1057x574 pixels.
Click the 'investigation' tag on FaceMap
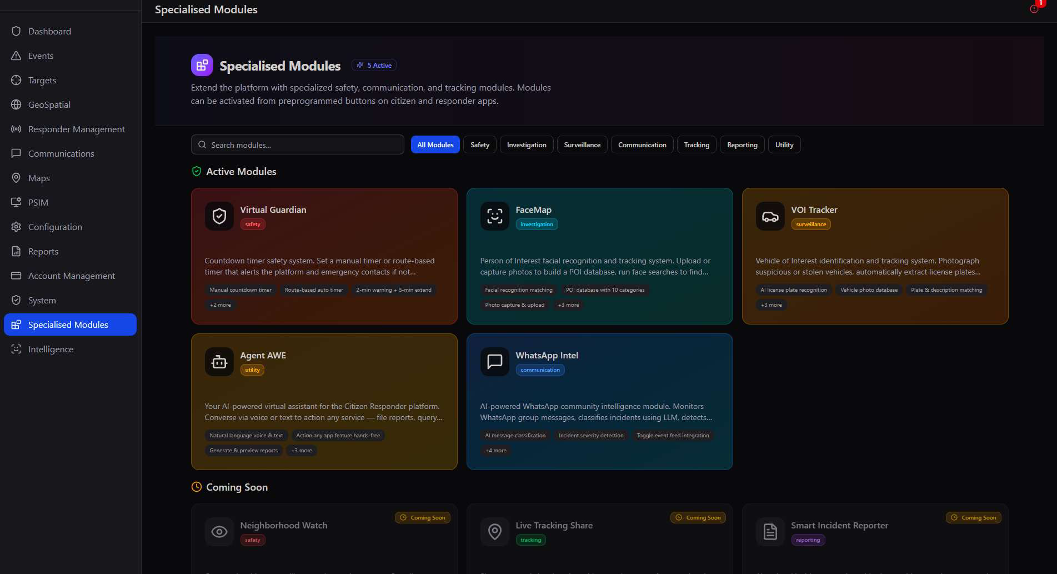[537, 224]
